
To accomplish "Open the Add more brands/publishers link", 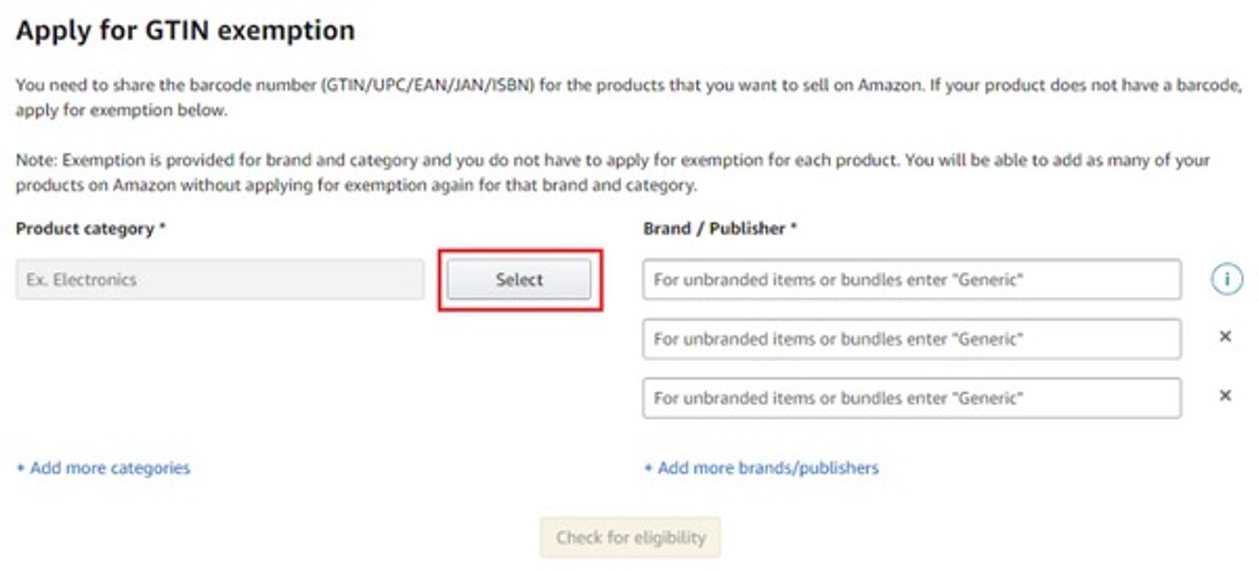I will coord(768,468).
